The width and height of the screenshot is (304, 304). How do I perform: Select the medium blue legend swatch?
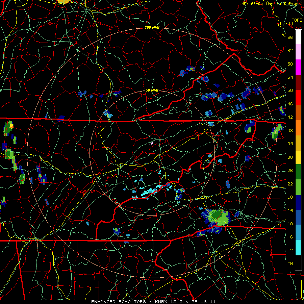[x=298, y=217]
